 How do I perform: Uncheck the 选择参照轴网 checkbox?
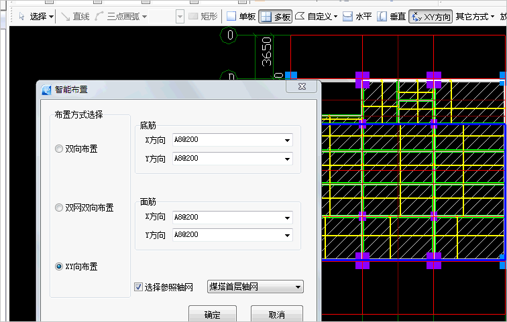point(139,287)
